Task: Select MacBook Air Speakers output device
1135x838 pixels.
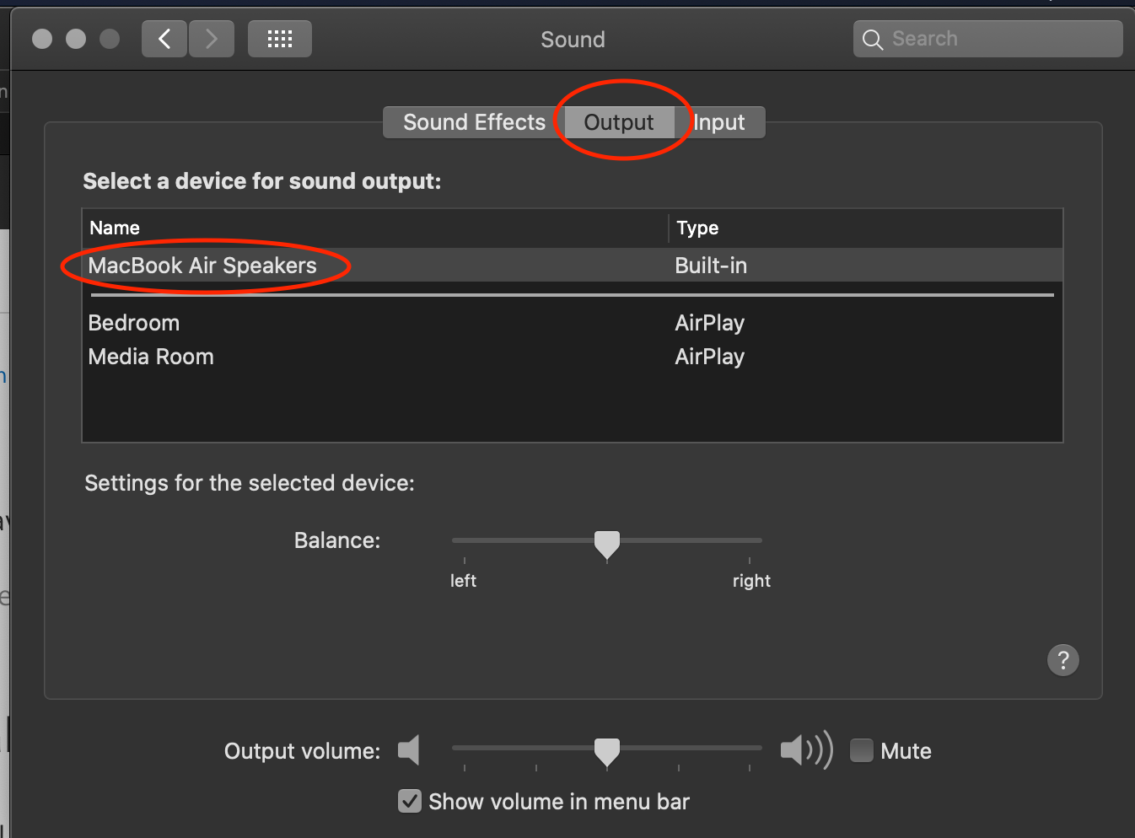Action: click(202, 266)
